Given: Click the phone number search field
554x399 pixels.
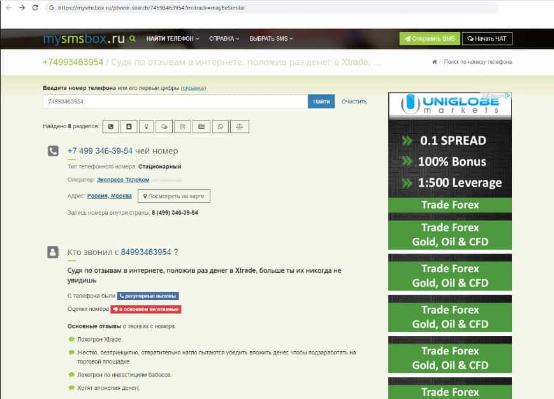Looking at the screenshot, I should click(175, 102).
